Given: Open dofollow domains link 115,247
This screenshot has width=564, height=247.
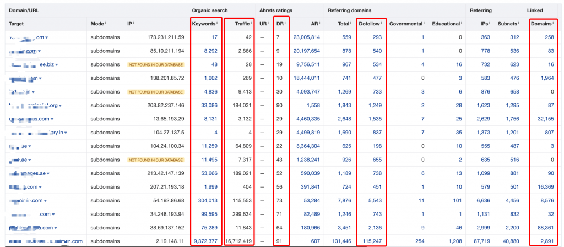Looking at the screenshot, I should [x=373, y=241].
